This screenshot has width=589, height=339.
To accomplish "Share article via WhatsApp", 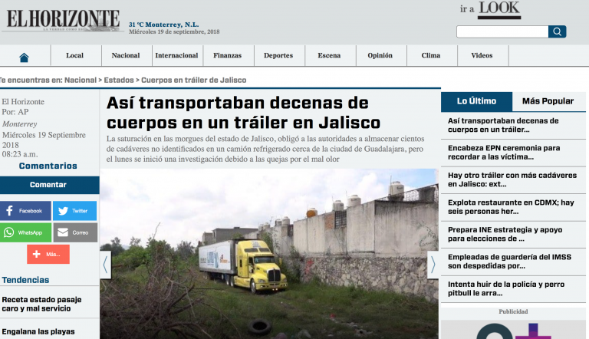I will point(25,232).
